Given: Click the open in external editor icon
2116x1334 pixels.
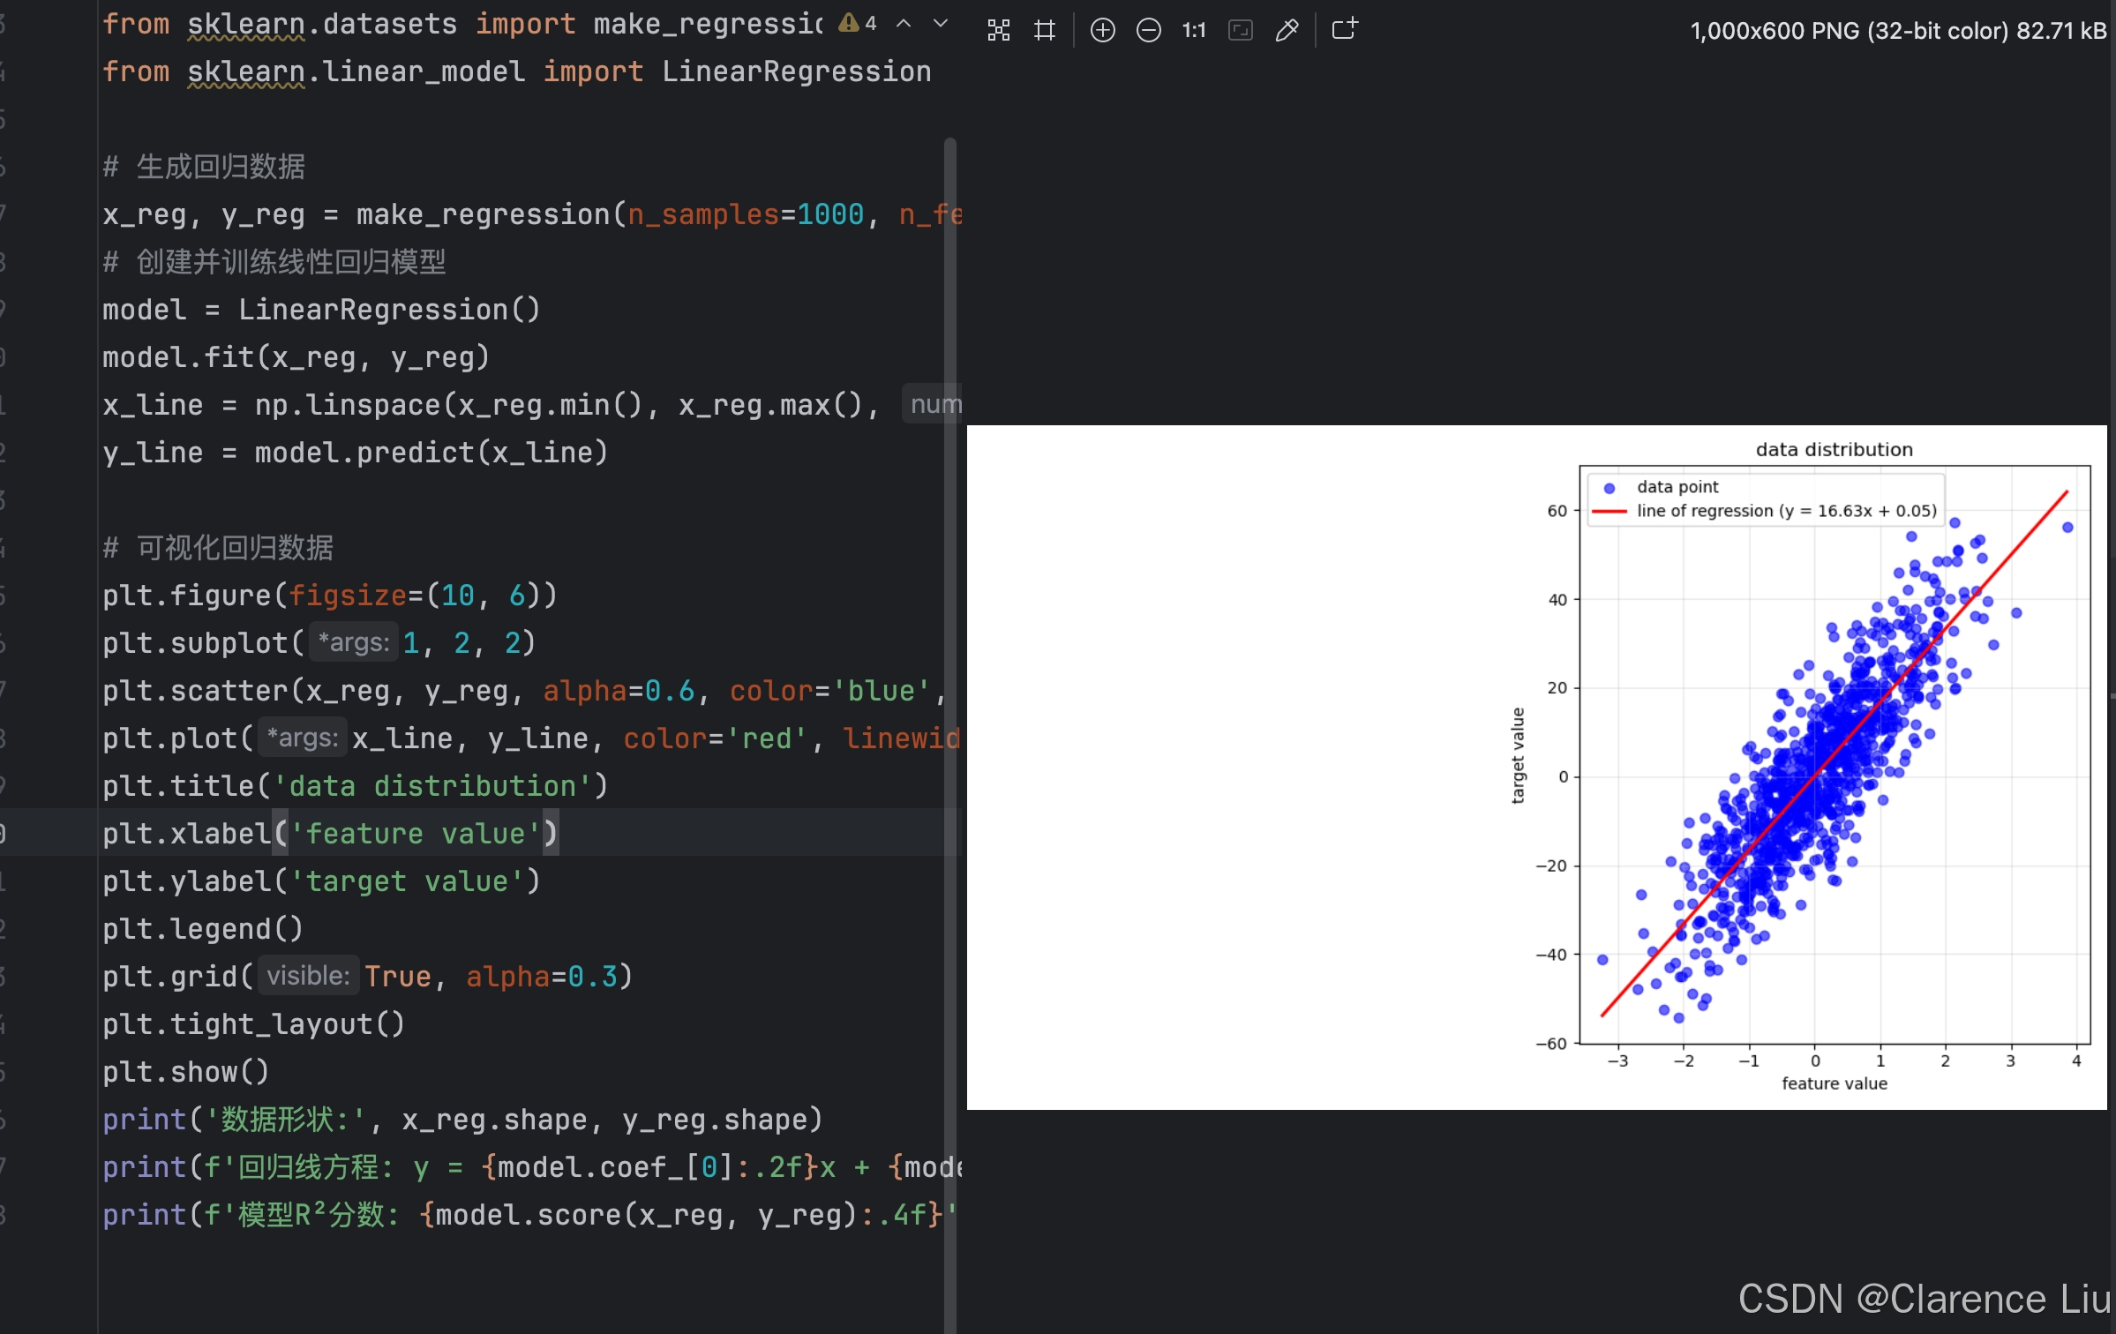Looking at the screenshot, I should [1344, 29].
